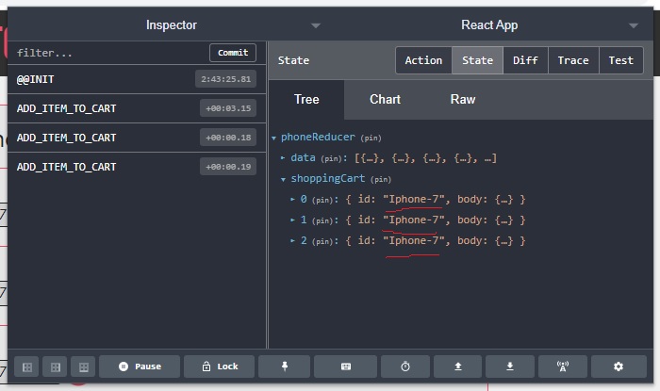The height and width of the screenshot is (391, 660).
Task: Open the dispatcher keyboard icon
Action: click(346, 367)
